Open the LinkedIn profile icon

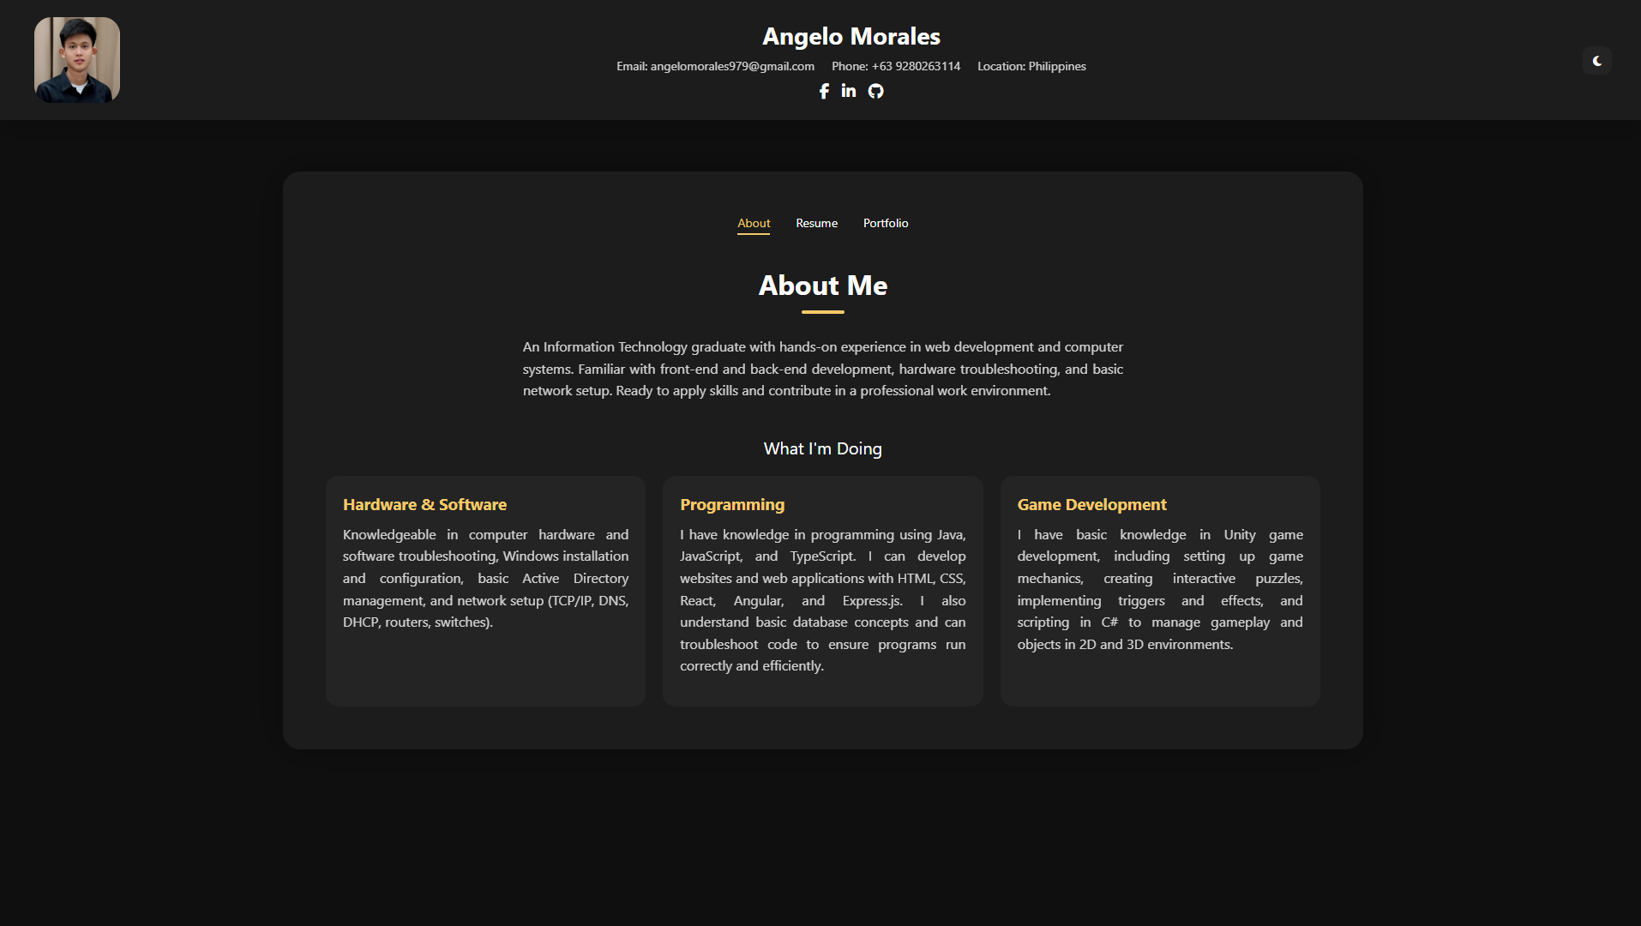pyautogui.click(x=849, y=91)
